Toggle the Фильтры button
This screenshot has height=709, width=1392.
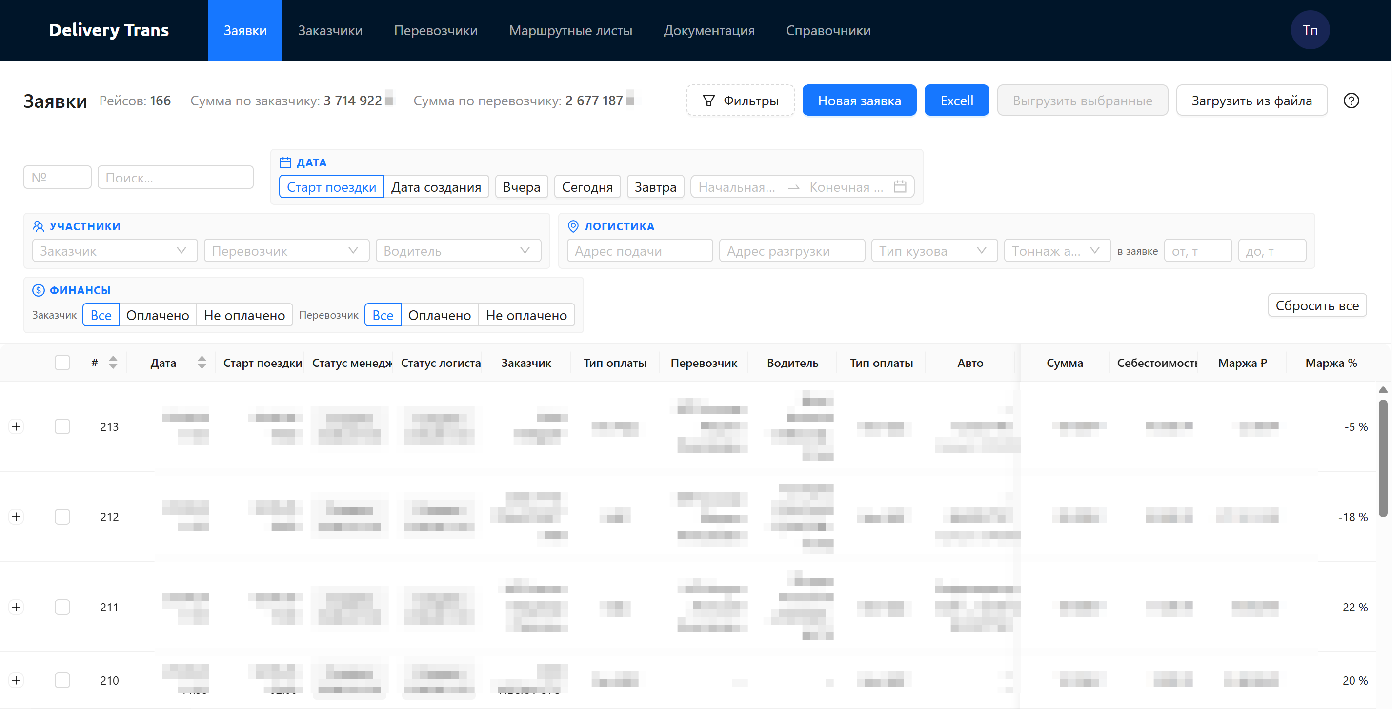pyautogui.click(x=740, y=101)
